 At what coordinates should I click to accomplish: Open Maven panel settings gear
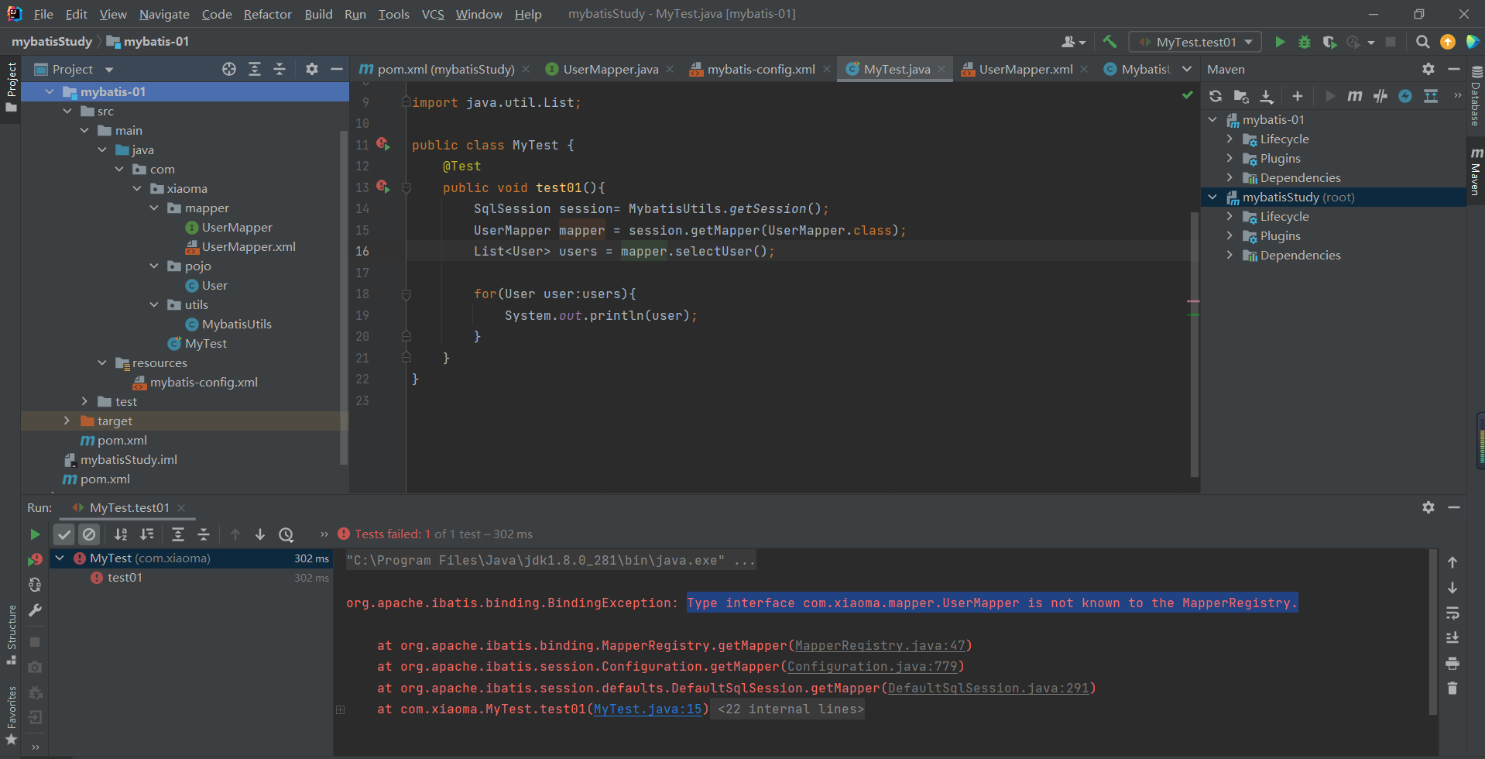[x=1428, y=69]
